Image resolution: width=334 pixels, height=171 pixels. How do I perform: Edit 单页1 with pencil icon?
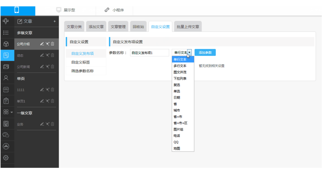pos(42,101)
